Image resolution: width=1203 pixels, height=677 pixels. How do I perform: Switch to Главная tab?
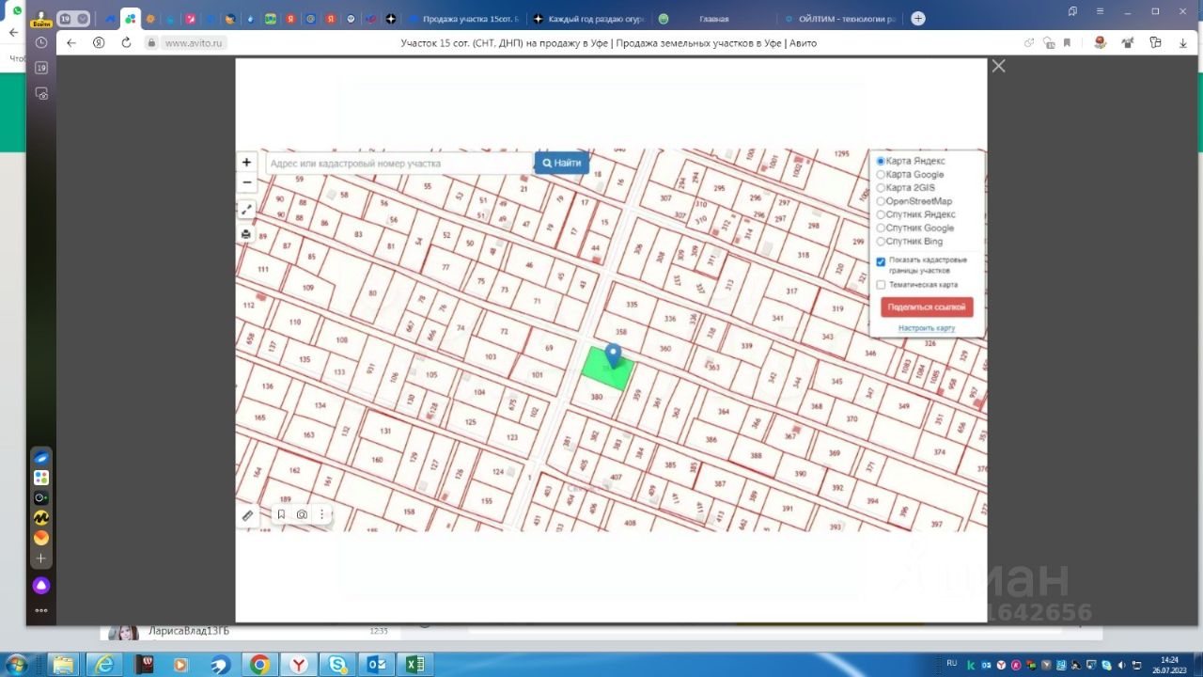(714, 19)
